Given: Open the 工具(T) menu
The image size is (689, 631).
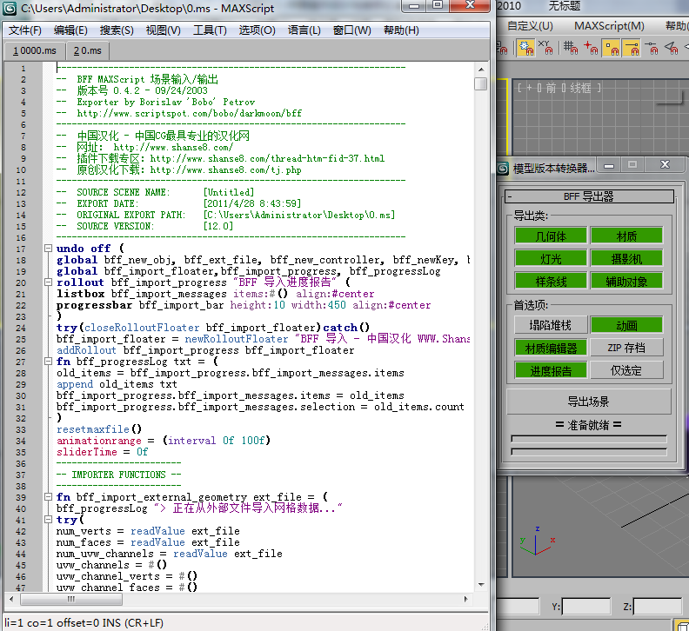Looking at the screenshot, I should tap(210, 30).
